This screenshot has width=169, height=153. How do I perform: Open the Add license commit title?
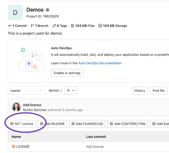32,105
